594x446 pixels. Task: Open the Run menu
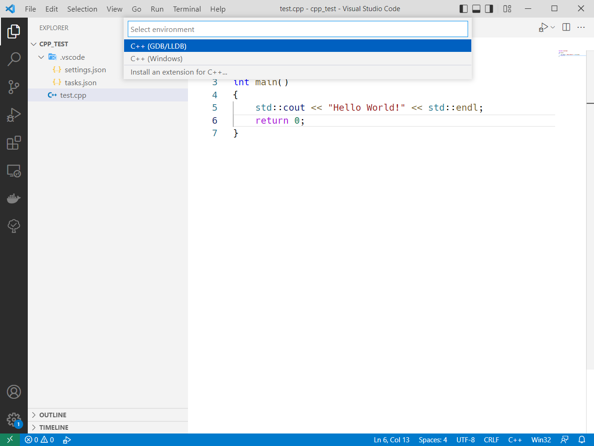point(157,9)
